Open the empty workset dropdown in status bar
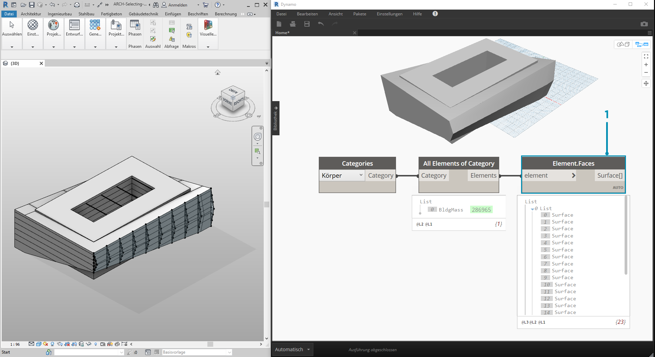The image size is (655, 357). click(x=89, y=352)
